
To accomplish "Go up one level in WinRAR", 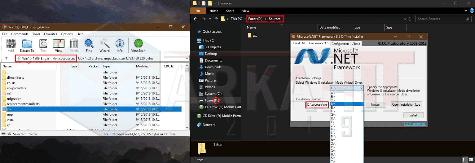I will click(x=6, y=58).
